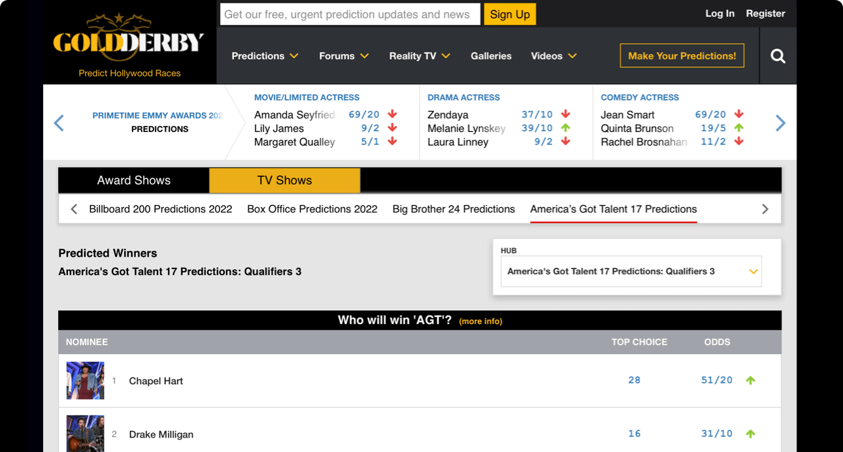Viewport: 843px width, 452px height.
Task: Click green up arrow beside Melanie Lynskey
Action: coord(566,128)
